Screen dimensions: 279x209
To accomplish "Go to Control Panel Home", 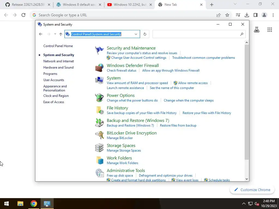I will click(x=58, y=46).
